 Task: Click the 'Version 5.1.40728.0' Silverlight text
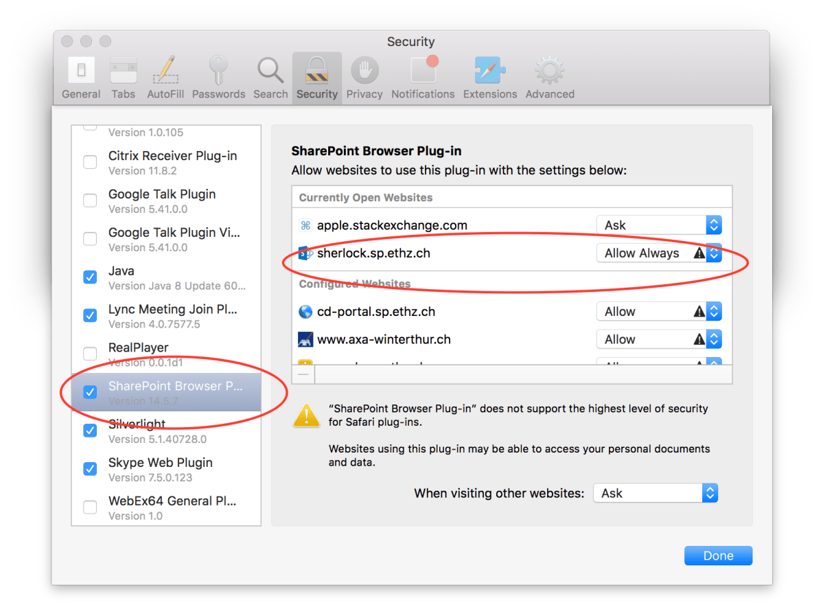pyautogui.click(x=157, y=439)
